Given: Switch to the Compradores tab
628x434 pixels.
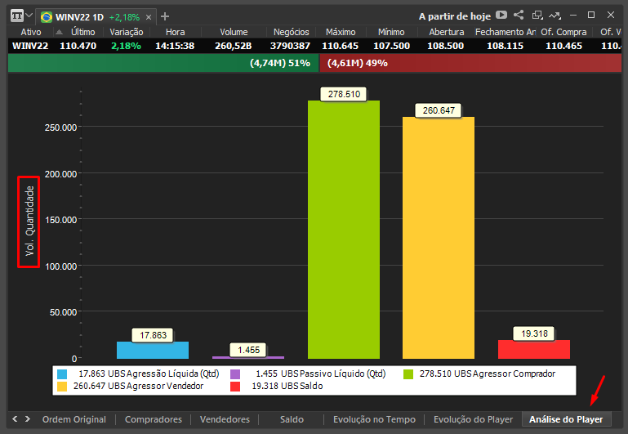Looking at the screenshot, I should (x=154, y=419).
